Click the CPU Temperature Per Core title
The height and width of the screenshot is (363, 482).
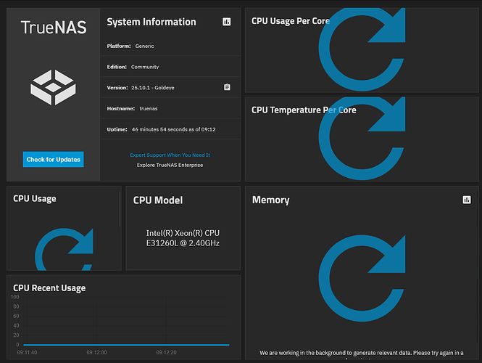[304, 110]
